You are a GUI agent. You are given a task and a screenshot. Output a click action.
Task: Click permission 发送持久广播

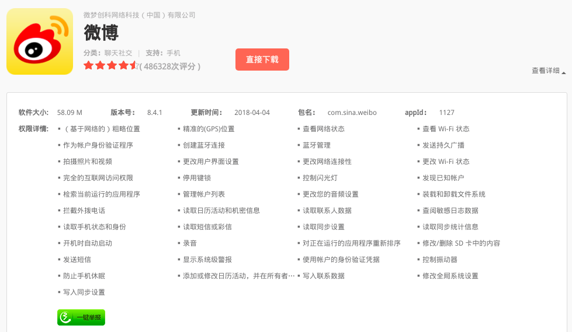(443, 145)
